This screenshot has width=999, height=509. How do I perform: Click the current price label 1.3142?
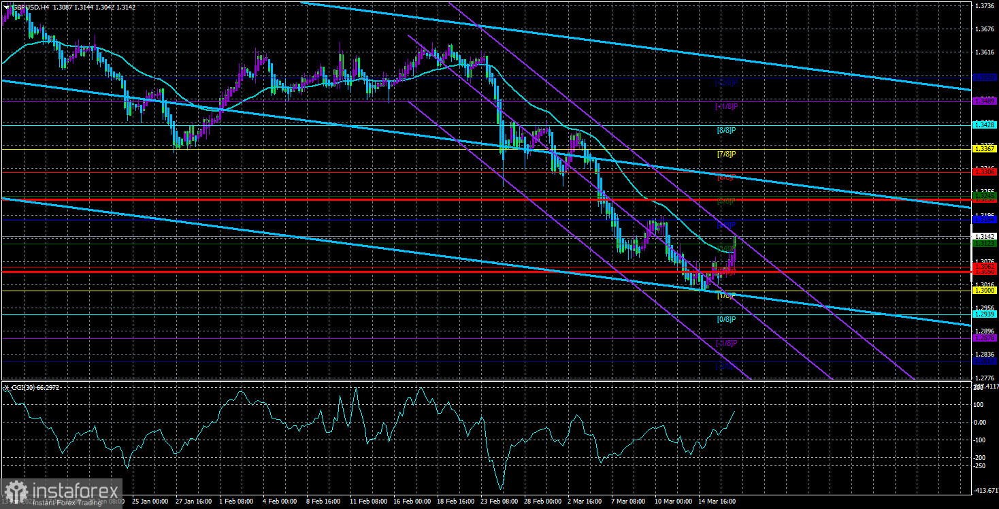[985, 237]
